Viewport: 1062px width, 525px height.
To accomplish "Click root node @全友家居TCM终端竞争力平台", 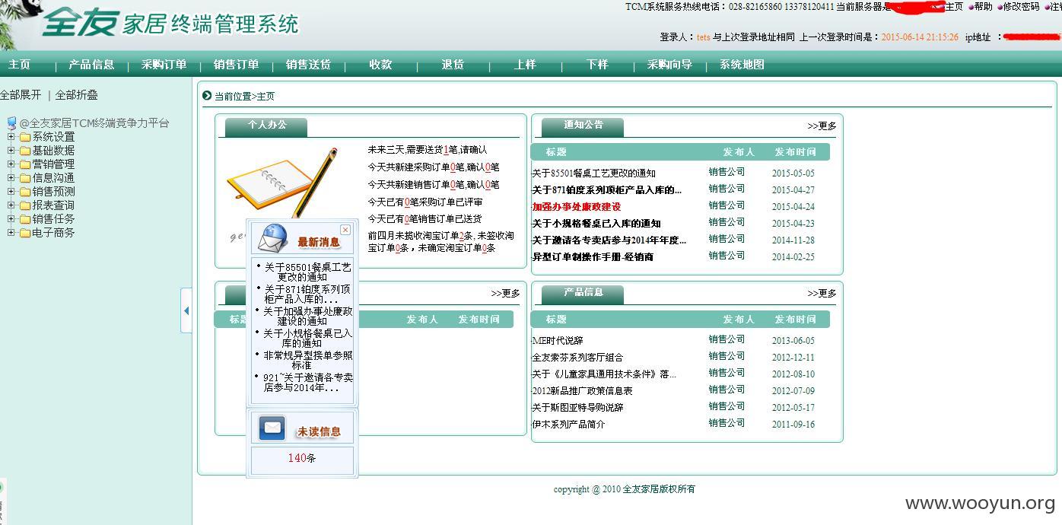I will (94, 123).
